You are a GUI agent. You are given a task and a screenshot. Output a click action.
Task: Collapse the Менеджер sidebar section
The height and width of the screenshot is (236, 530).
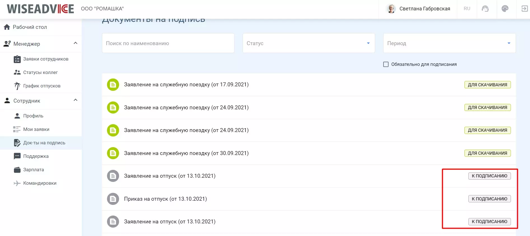pyautogui.click(x=75, y=43)
